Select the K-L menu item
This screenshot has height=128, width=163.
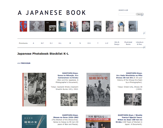[60, 43]
